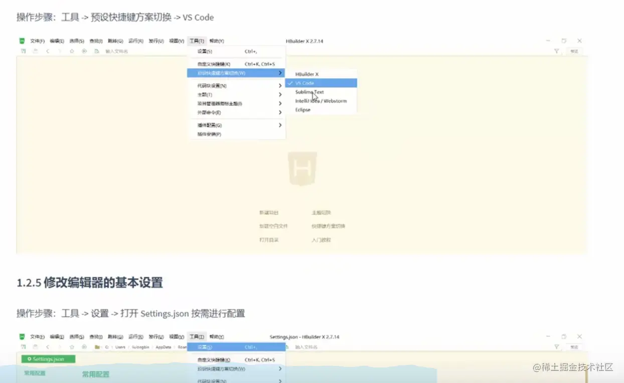Viewport: 624px width, 383px height.
Task: Click the large H logo in the HBuilder X 2.7.14 welcome area
Action: point(302,169)
